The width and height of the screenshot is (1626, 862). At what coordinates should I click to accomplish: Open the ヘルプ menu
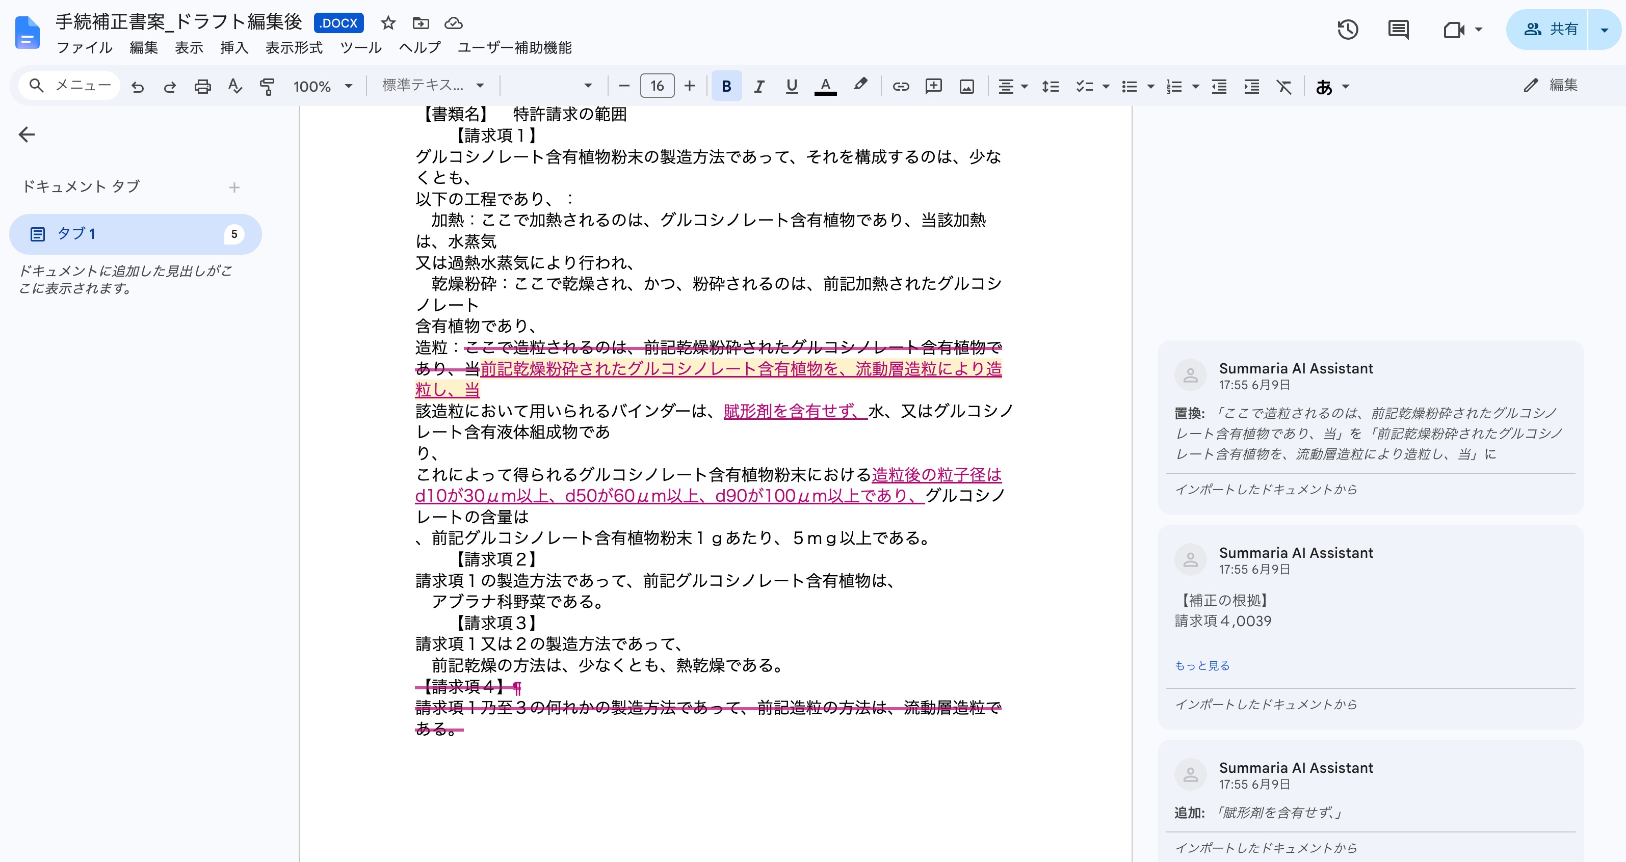(420, 48)
